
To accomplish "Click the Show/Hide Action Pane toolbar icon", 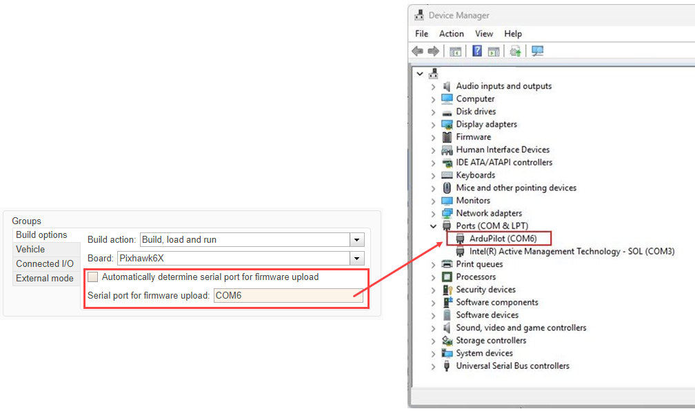I will click(494, 51).
